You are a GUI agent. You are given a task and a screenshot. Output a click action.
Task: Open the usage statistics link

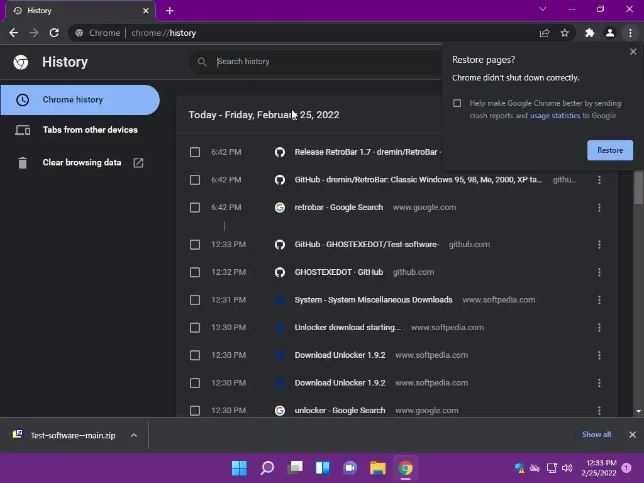coord(555,116)
